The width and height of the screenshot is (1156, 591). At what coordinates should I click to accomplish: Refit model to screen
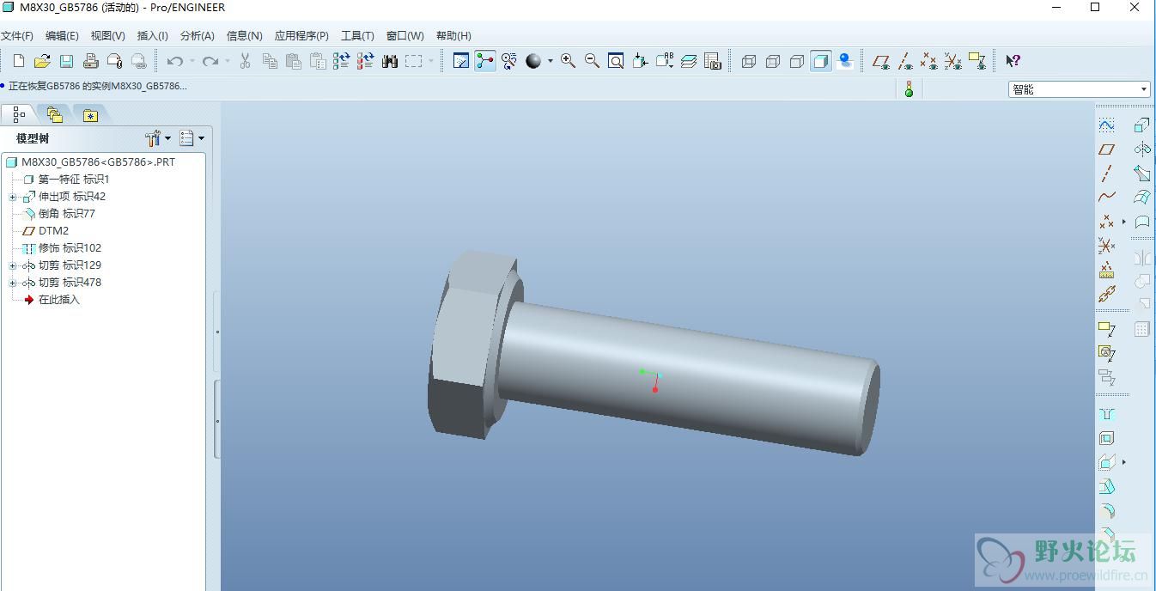point(616,61)
